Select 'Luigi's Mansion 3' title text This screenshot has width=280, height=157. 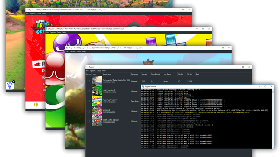tap(109, 90)
